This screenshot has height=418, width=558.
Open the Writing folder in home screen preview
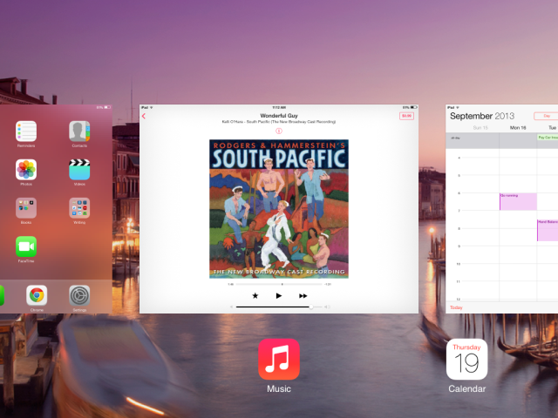[79, 208]
